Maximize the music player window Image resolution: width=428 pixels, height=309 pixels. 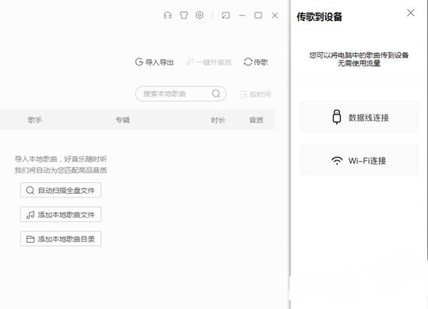point(258,16)
